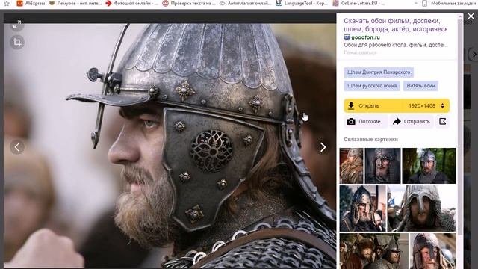478x269 pixels.
Task: Open the Ленуров bookmark
Action: coord(75,3)
